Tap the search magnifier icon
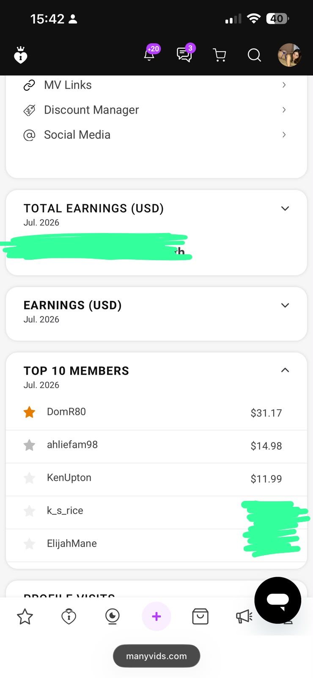Image resolution: width=313 pixels, height=678 pixels. pos(254,55)
